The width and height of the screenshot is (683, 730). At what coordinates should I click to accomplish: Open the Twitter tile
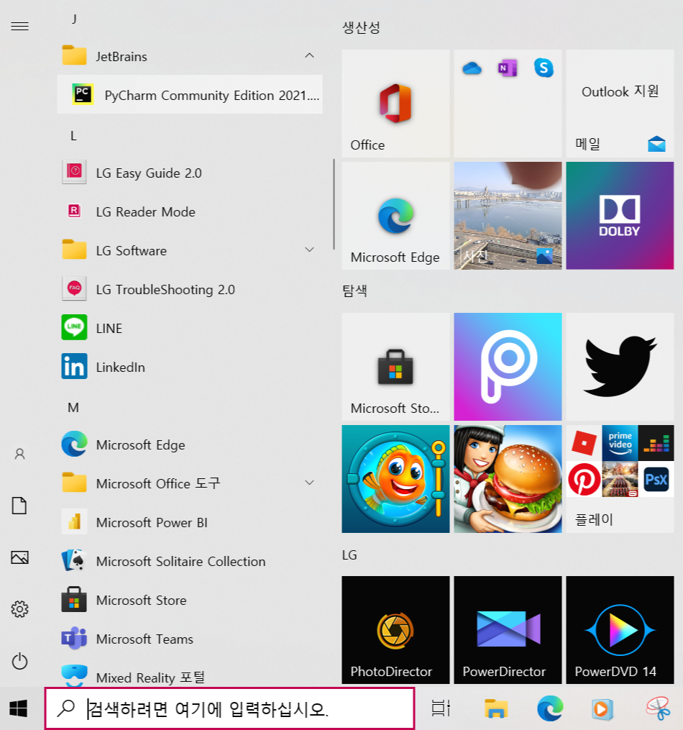point(620,366)
